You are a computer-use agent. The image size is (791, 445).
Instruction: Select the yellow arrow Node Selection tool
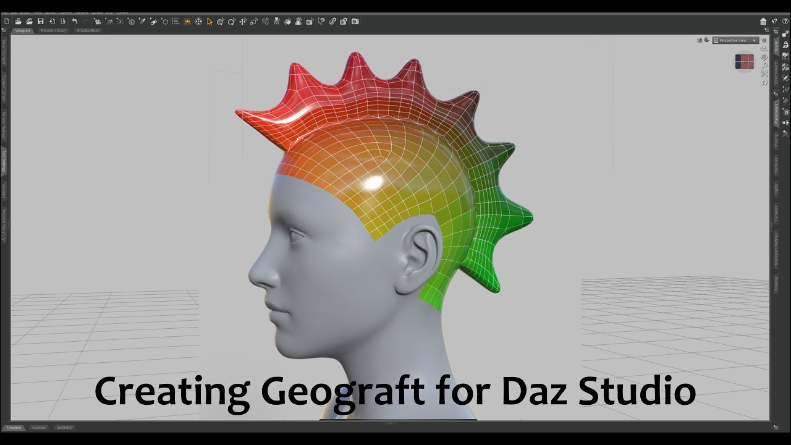[209, 21]
